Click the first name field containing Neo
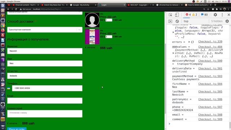231x130 pixels. (x=45, y=64)
